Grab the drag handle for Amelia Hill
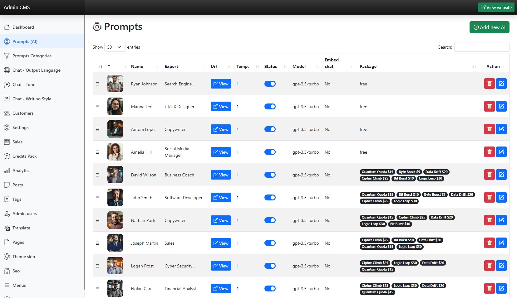The width and height of the screenshot is (517, 298). pos(97,152)
